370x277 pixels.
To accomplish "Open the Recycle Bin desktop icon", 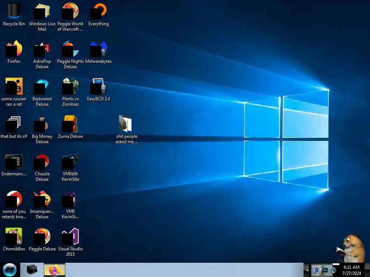I will [x=14, y=14].
